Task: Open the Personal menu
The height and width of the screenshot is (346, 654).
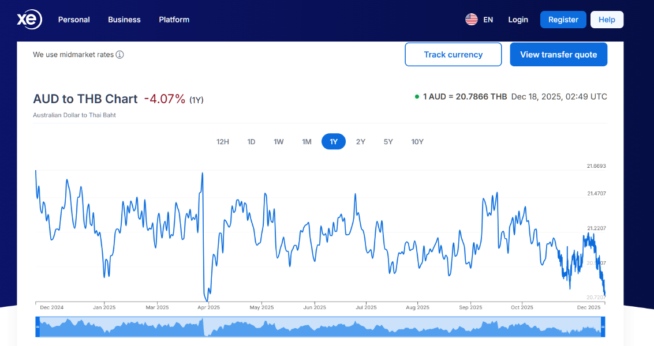Action: tap(74, 20)
